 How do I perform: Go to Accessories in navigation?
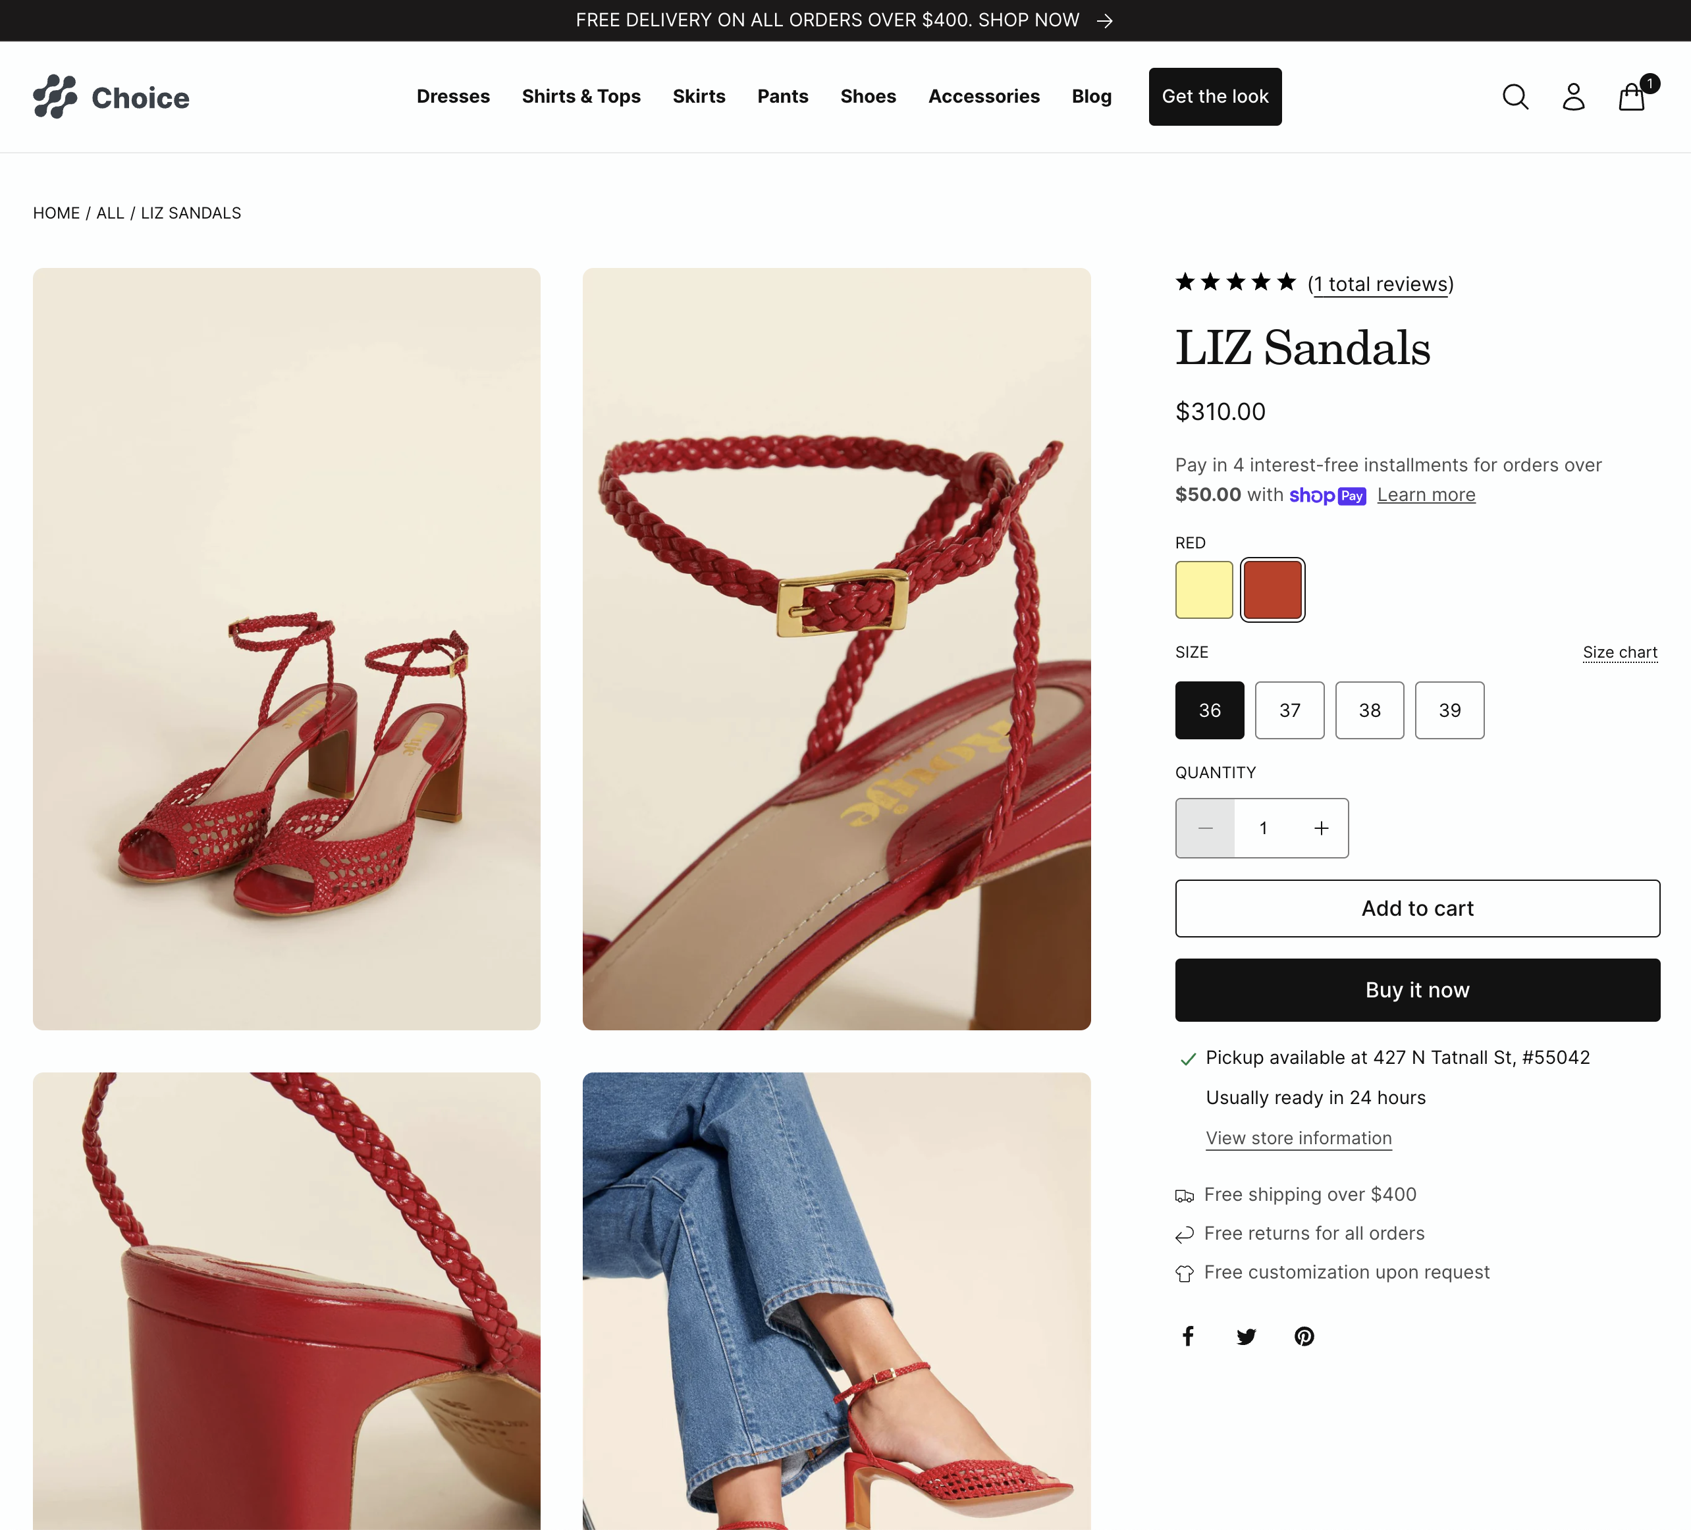(x=984, y=97)
